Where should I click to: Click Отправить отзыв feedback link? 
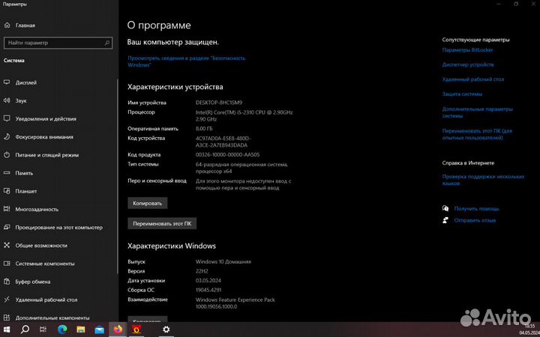475,220
